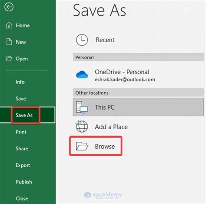This screenshot has width=206, height=204.
Task: Click the Open folder icon in sidebar
Action: pos(9,58)
